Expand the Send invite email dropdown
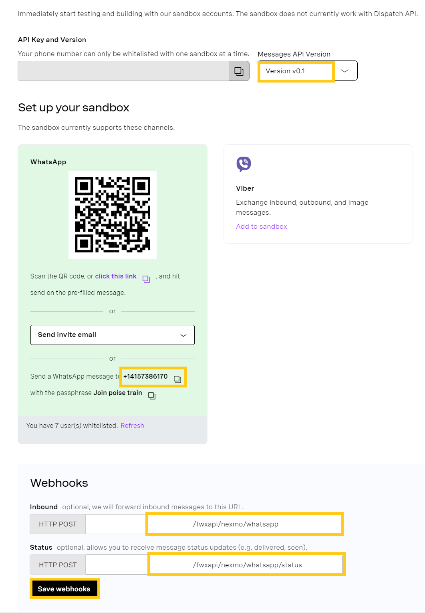This screenshot has width=425, height=613. point(113,335)
